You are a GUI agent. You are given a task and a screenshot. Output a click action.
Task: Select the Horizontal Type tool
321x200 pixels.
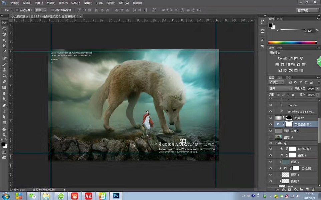click(x=4, y=111)
